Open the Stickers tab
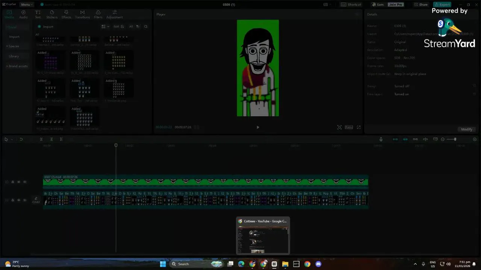The image size is (481, 270). click(52, 15)
